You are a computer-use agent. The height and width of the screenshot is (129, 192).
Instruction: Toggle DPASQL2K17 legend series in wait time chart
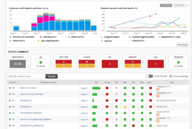(48, 37)
